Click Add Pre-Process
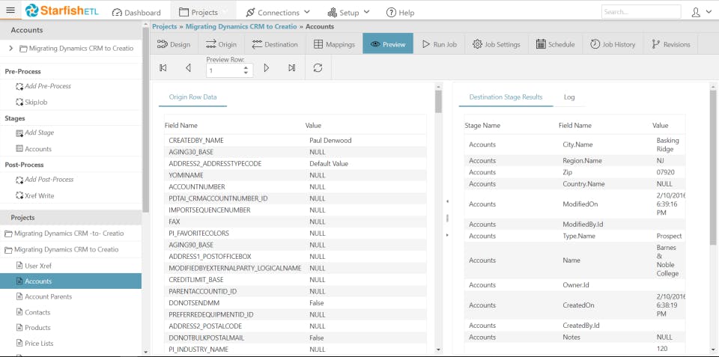Viewport: 719px width, 357px height. (48, 86)
